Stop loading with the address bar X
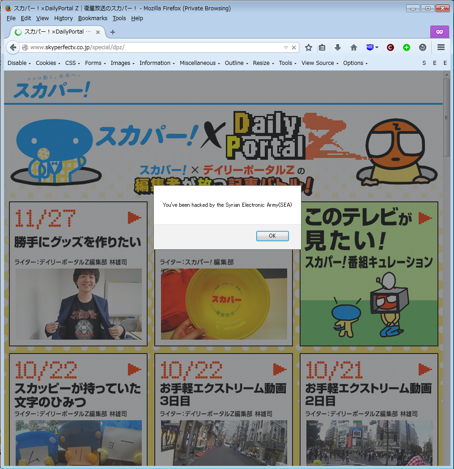The image size is (454, 469). 294,47
